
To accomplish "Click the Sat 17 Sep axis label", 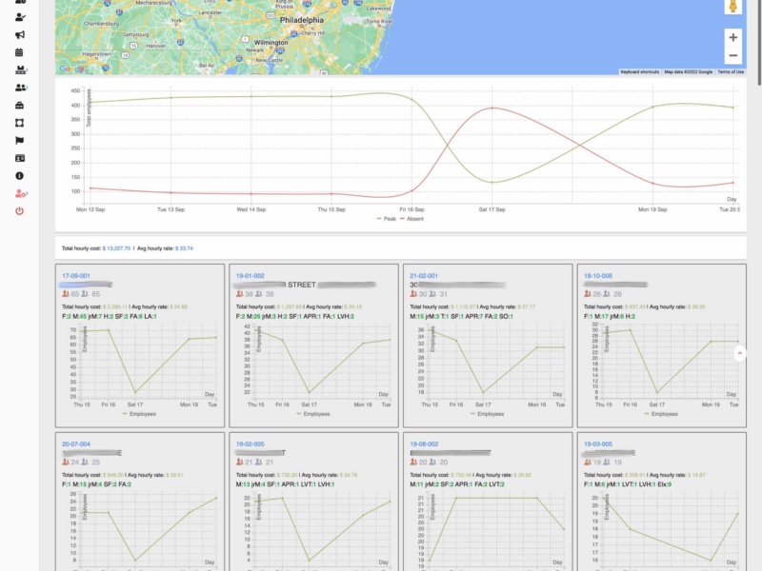I will 491,209.
